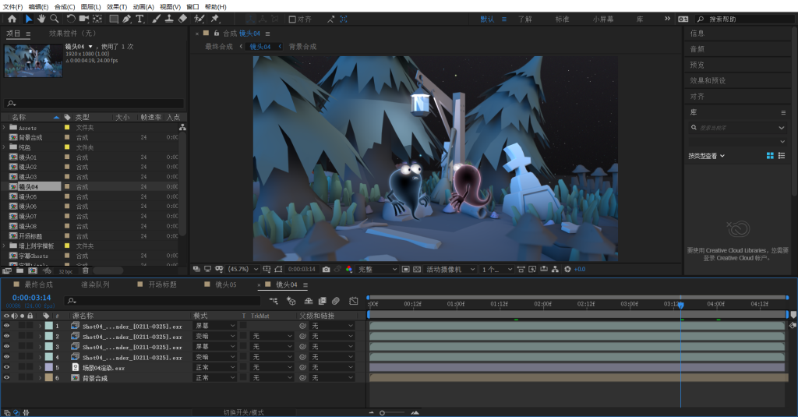The height and width of the screenshot is (417, 798).
Task: Select the Zoom magnifier tool
Action: [54, 19]
